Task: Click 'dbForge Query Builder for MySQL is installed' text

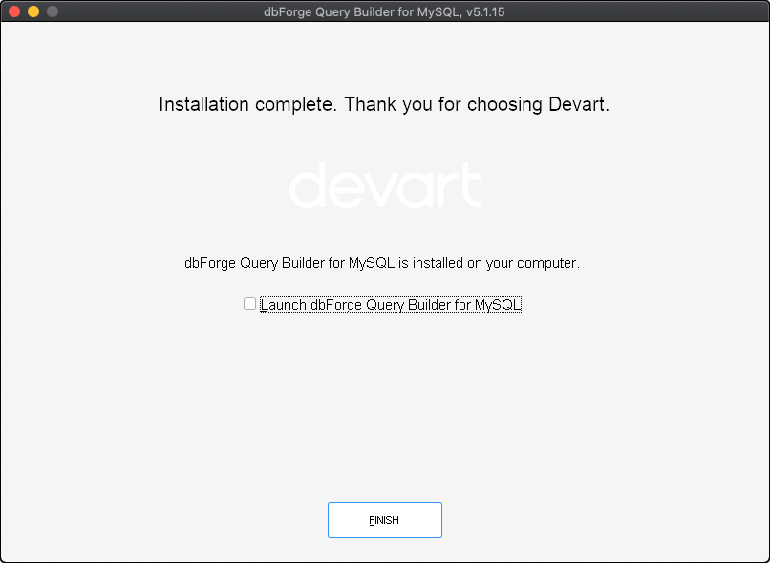Action: coord(382,263)
